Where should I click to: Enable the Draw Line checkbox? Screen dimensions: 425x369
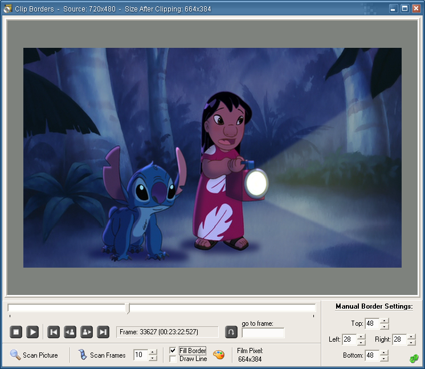coord(173,359)
